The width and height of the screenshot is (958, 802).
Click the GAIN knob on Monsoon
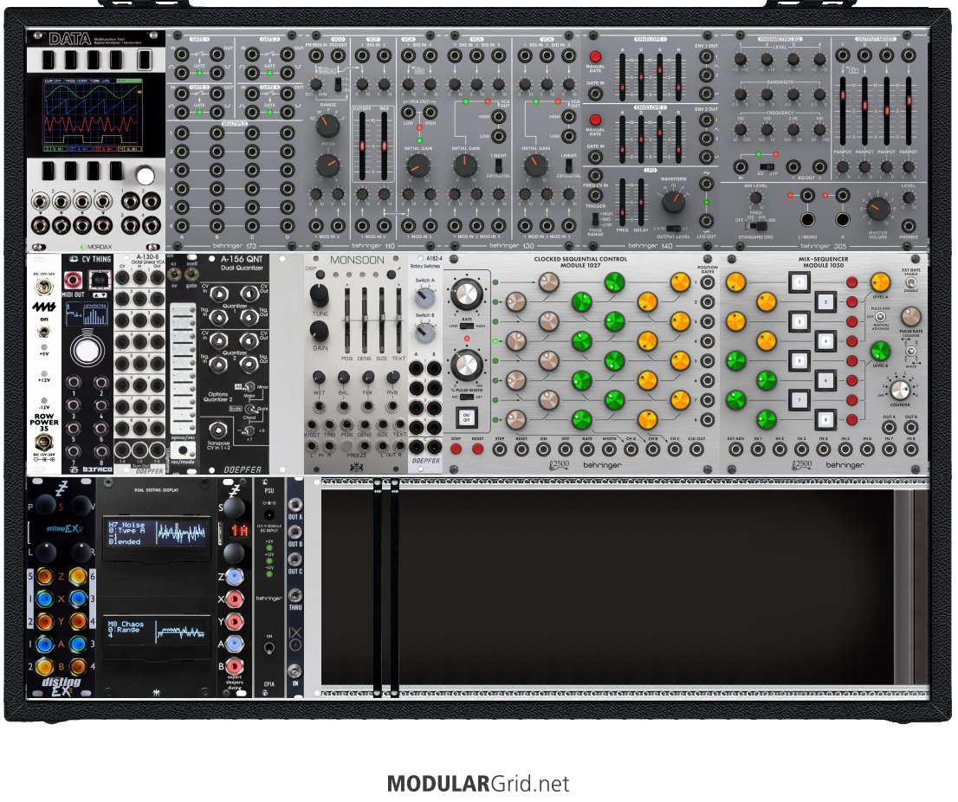pyautogui.click(x=319, y=331)
